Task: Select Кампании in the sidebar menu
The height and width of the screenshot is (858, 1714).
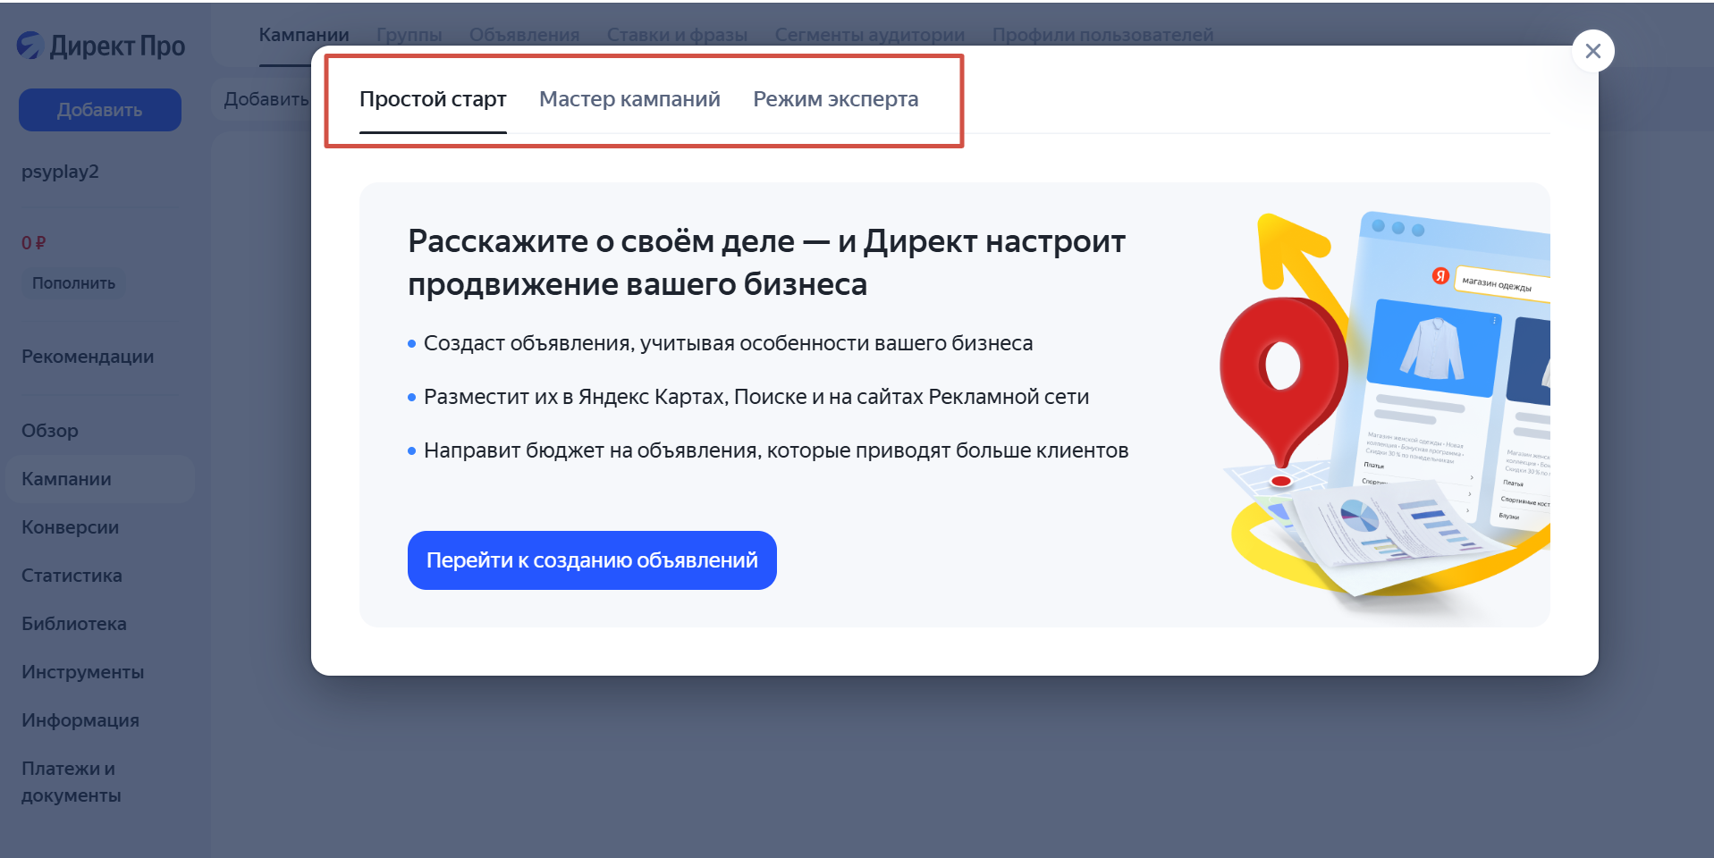Action: (x=100, y=479)
